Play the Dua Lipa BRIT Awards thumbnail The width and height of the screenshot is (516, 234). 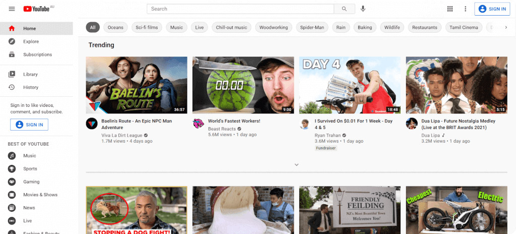point(457,85)
